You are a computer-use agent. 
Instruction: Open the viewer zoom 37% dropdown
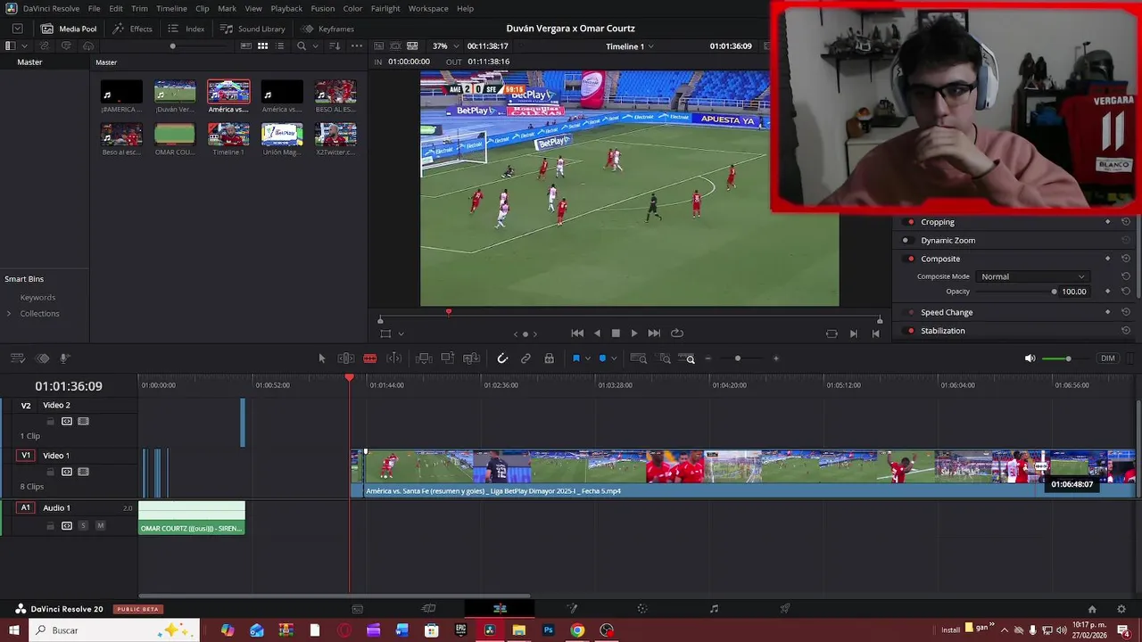[x=445, y=46]
